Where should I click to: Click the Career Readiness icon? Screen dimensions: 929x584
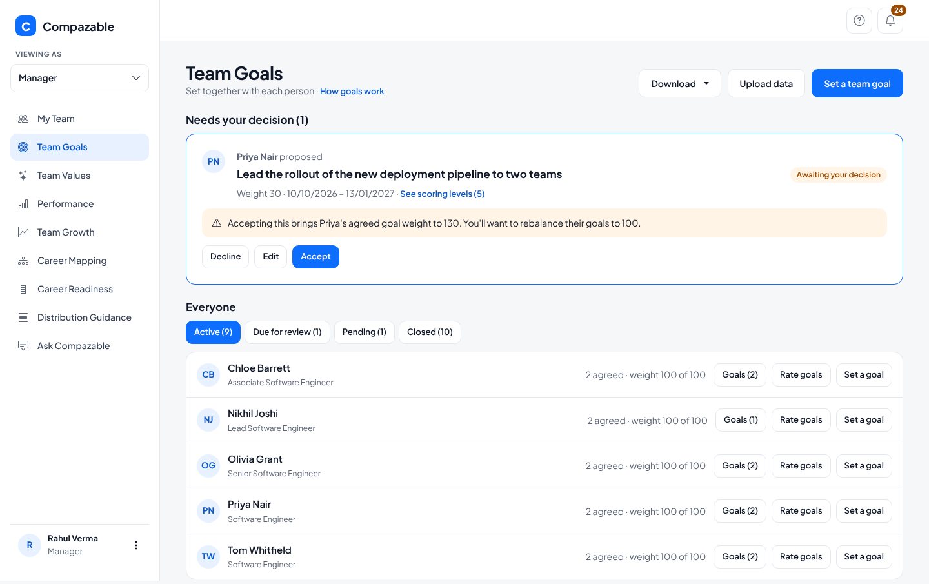pos(23,289)
